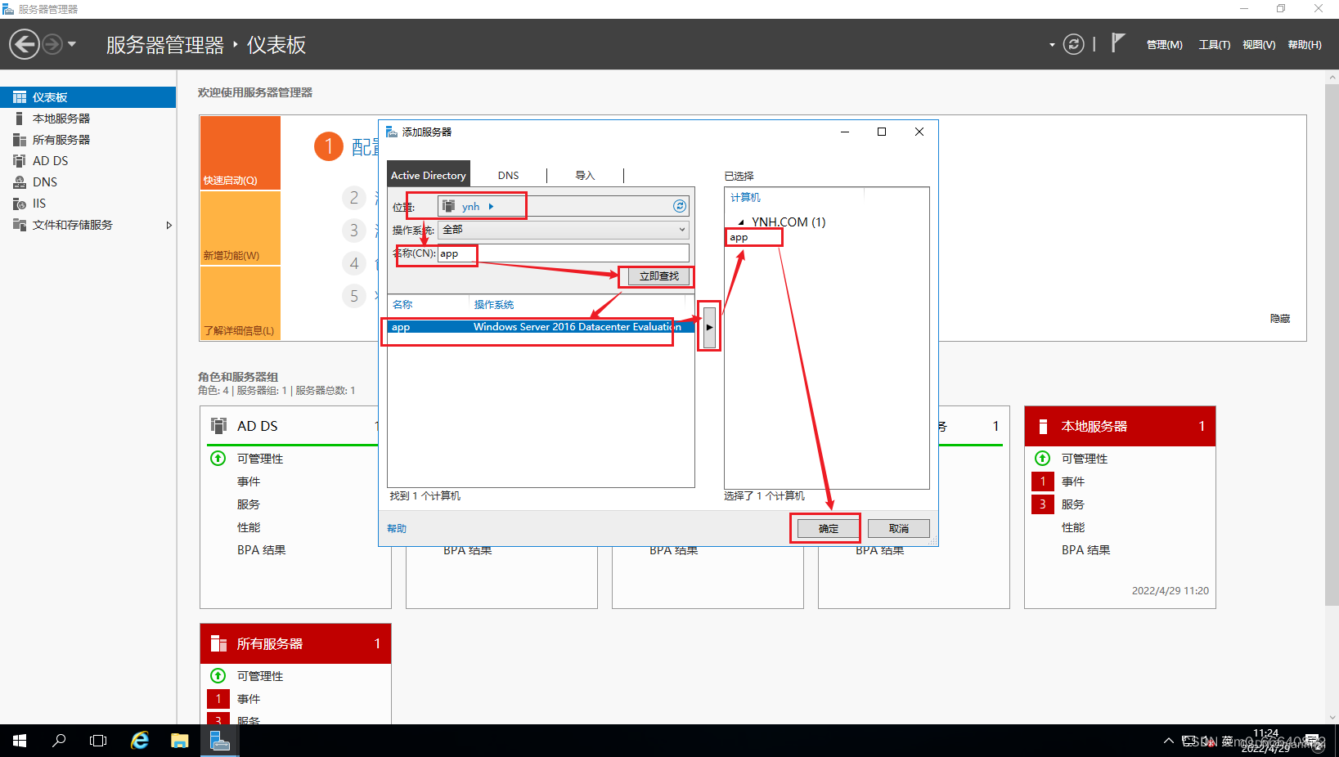Click the 帮助 link in dialog
Screen dimensions: 1339x757
[x=397, y=528]
